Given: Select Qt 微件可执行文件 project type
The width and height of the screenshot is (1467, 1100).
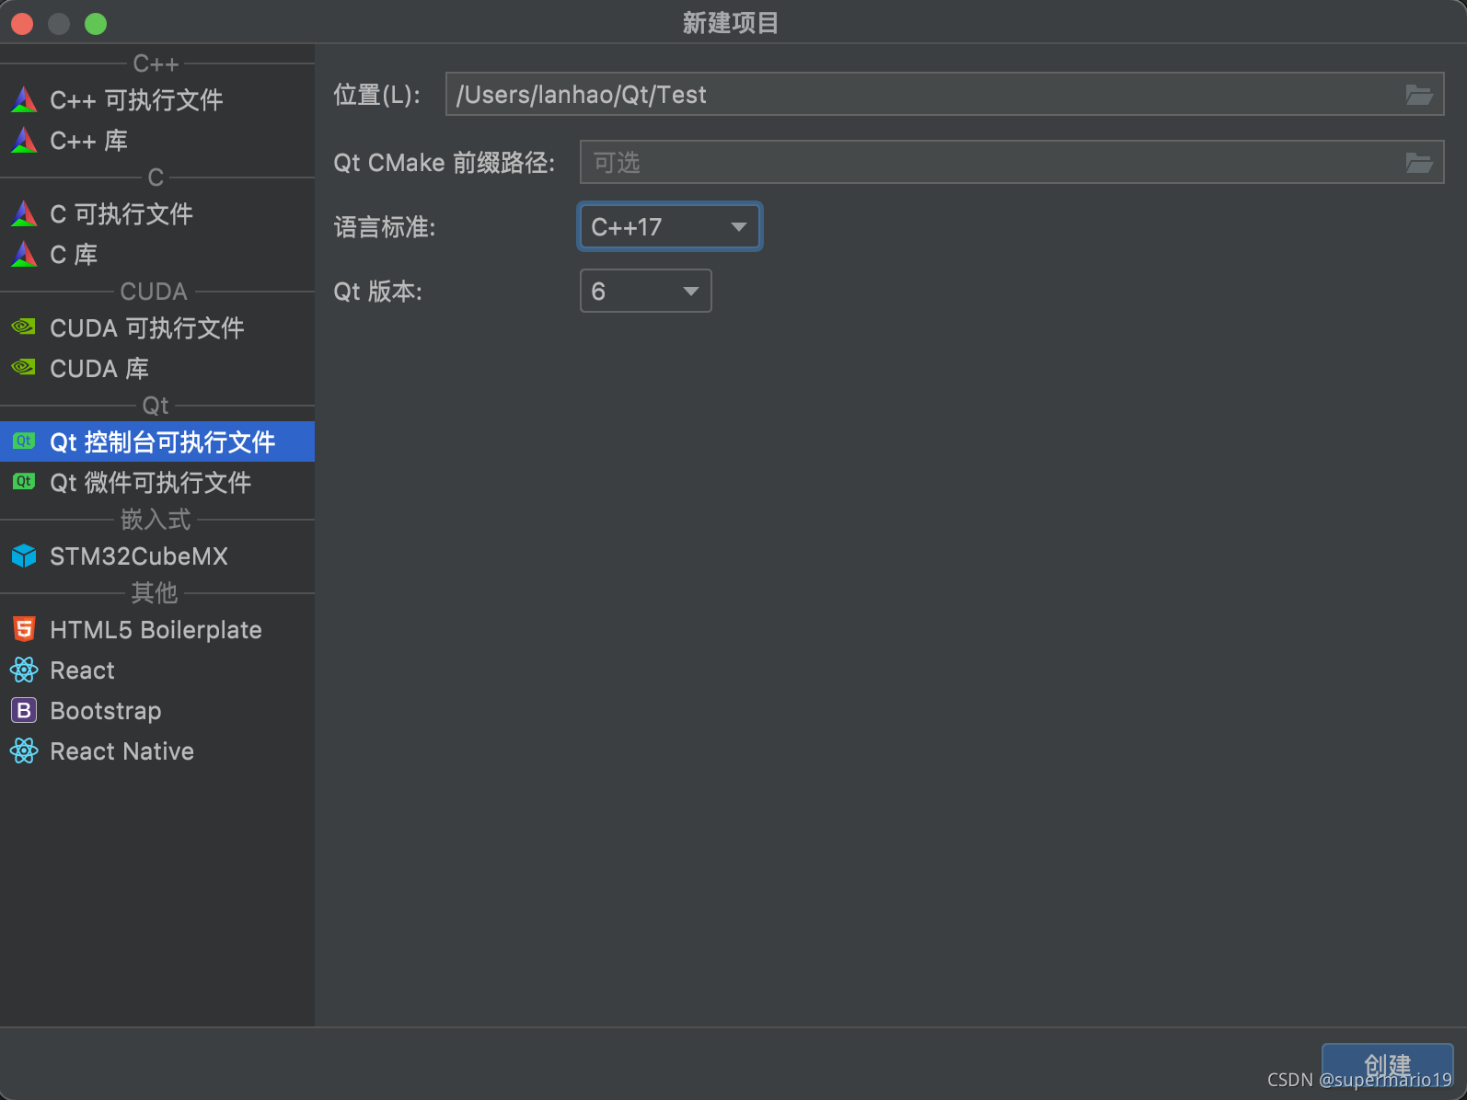Looking at the screenshot, I should tap(157, 482).
